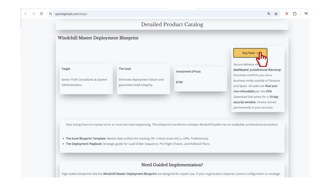Click the $799 price text
Image resolution: width=331 pixels, height=186 pixels.
pos(179,82)
